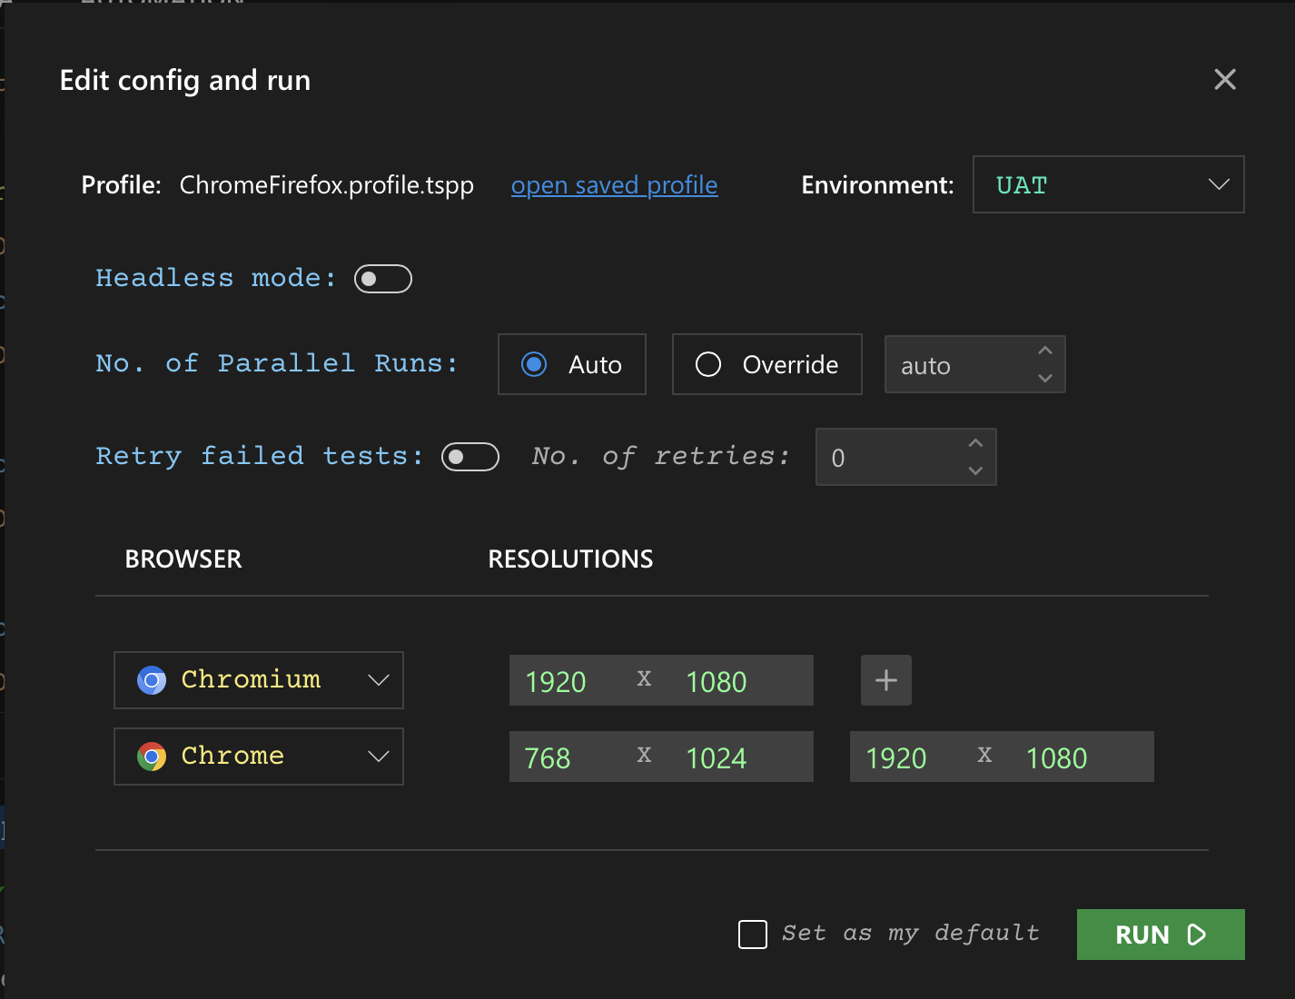Increase parallel runs with up arrow
This screenshot has width=1295, height=999.
1045,351
